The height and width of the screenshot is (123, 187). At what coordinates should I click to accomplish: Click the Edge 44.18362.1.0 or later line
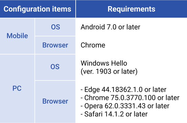[x=123, y=90]
